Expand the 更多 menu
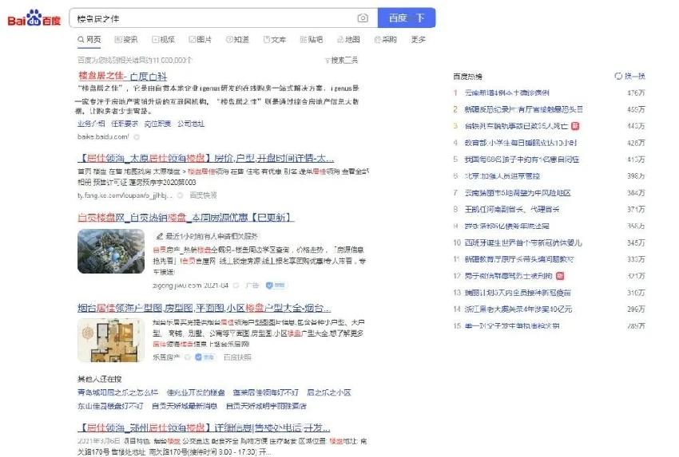This screenshot has width=679, height=457. tap(418, 39)
